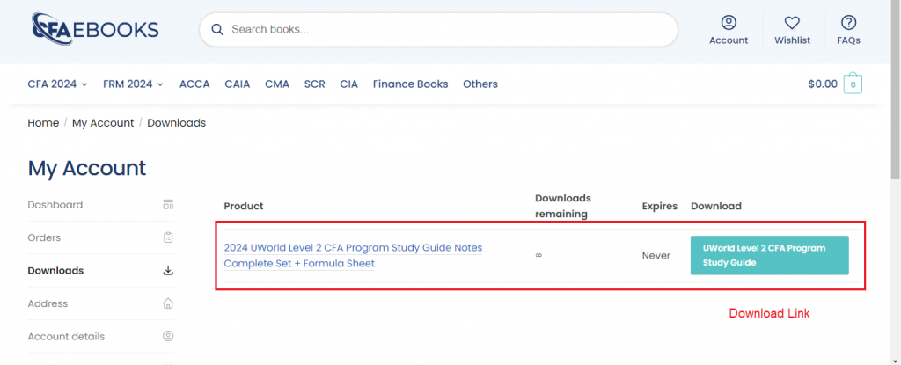Open the shopping cart bag icon
Screen dimensions: 901x365
853,84
